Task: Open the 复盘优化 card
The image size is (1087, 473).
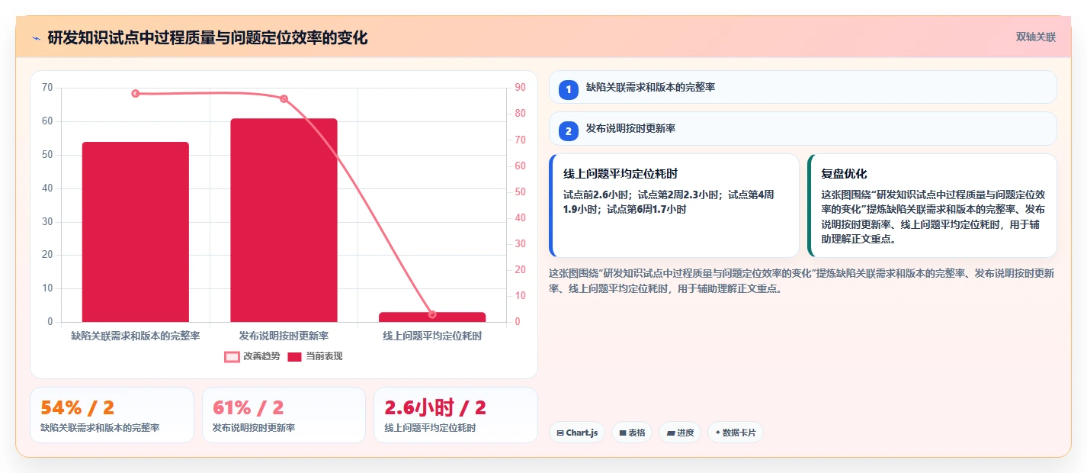Action: (932, 206)
